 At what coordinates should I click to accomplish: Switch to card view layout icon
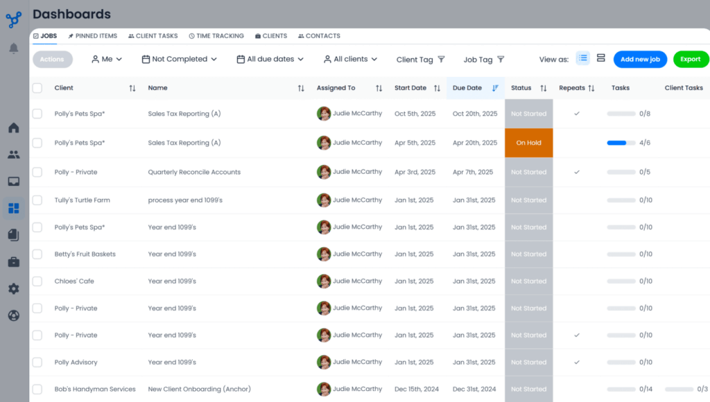(601, 59)
